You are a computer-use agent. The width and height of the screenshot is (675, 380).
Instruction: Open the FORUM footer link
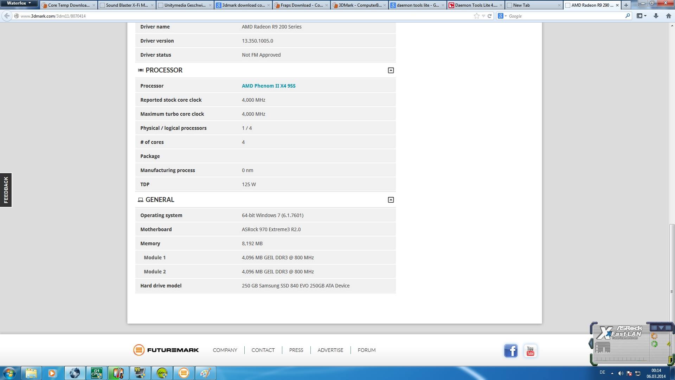click(366, 350)
